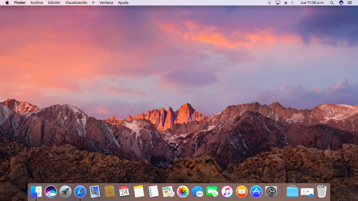The image size is (358, 201).
Task: Open the App Store icon
Action: [256, 191]
